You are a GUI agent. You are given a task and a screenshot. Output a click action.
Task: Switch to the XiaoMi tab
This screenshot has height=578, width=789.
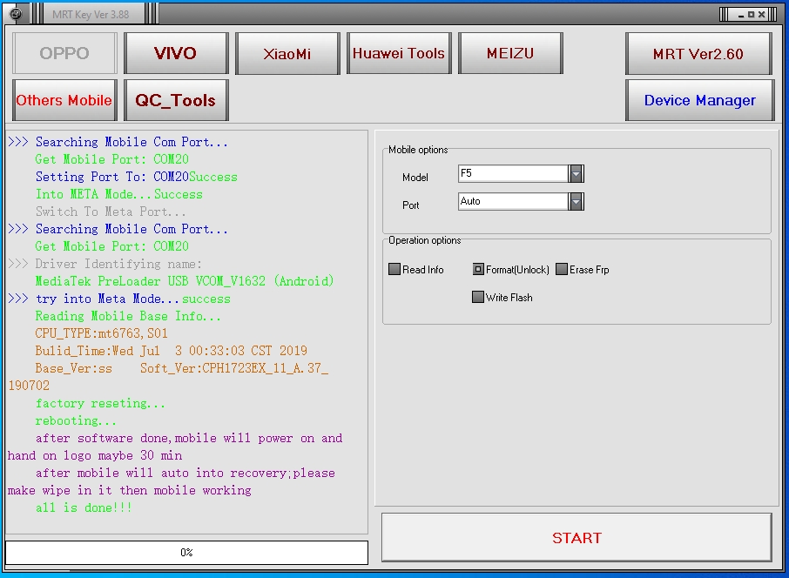[x=287, y=53]
